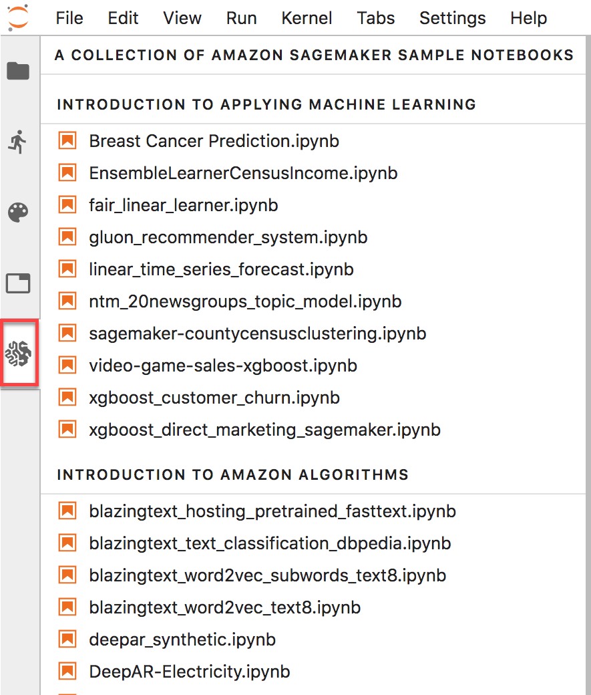Click the notebook icon beside deepar_synthetic.ipynb

(67, 640)
